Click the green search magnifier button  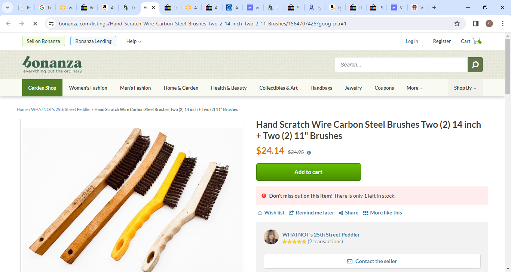point(475,65)
